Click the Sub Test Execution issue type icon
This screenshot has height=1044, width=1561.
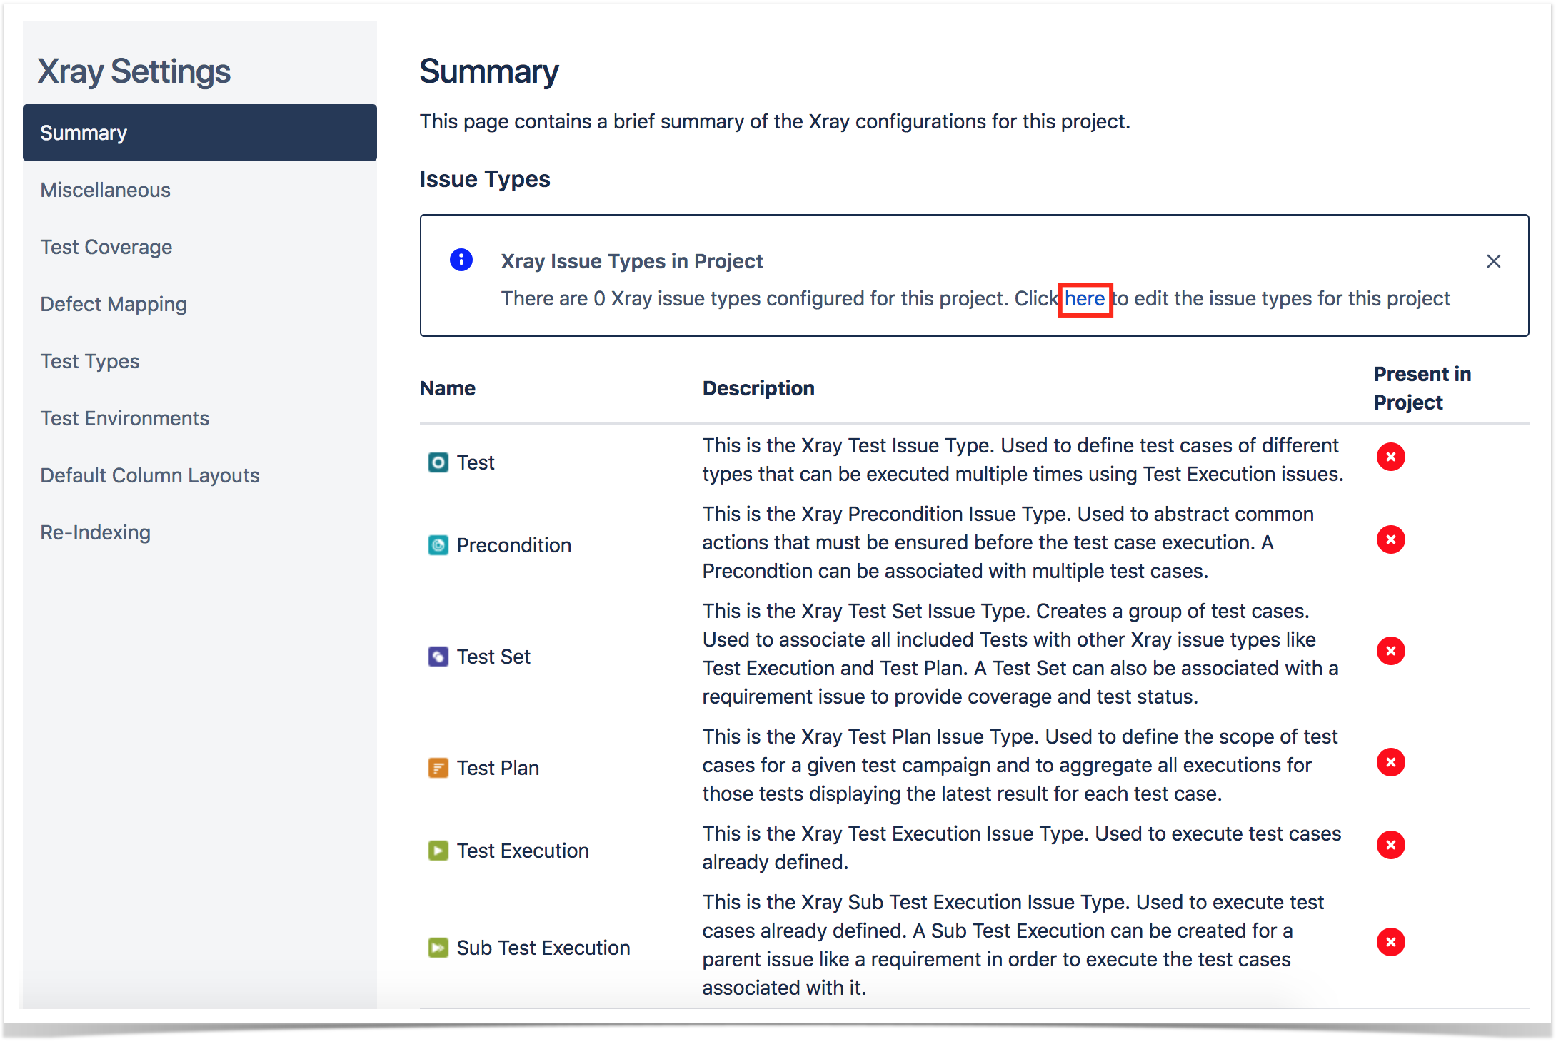438,948
